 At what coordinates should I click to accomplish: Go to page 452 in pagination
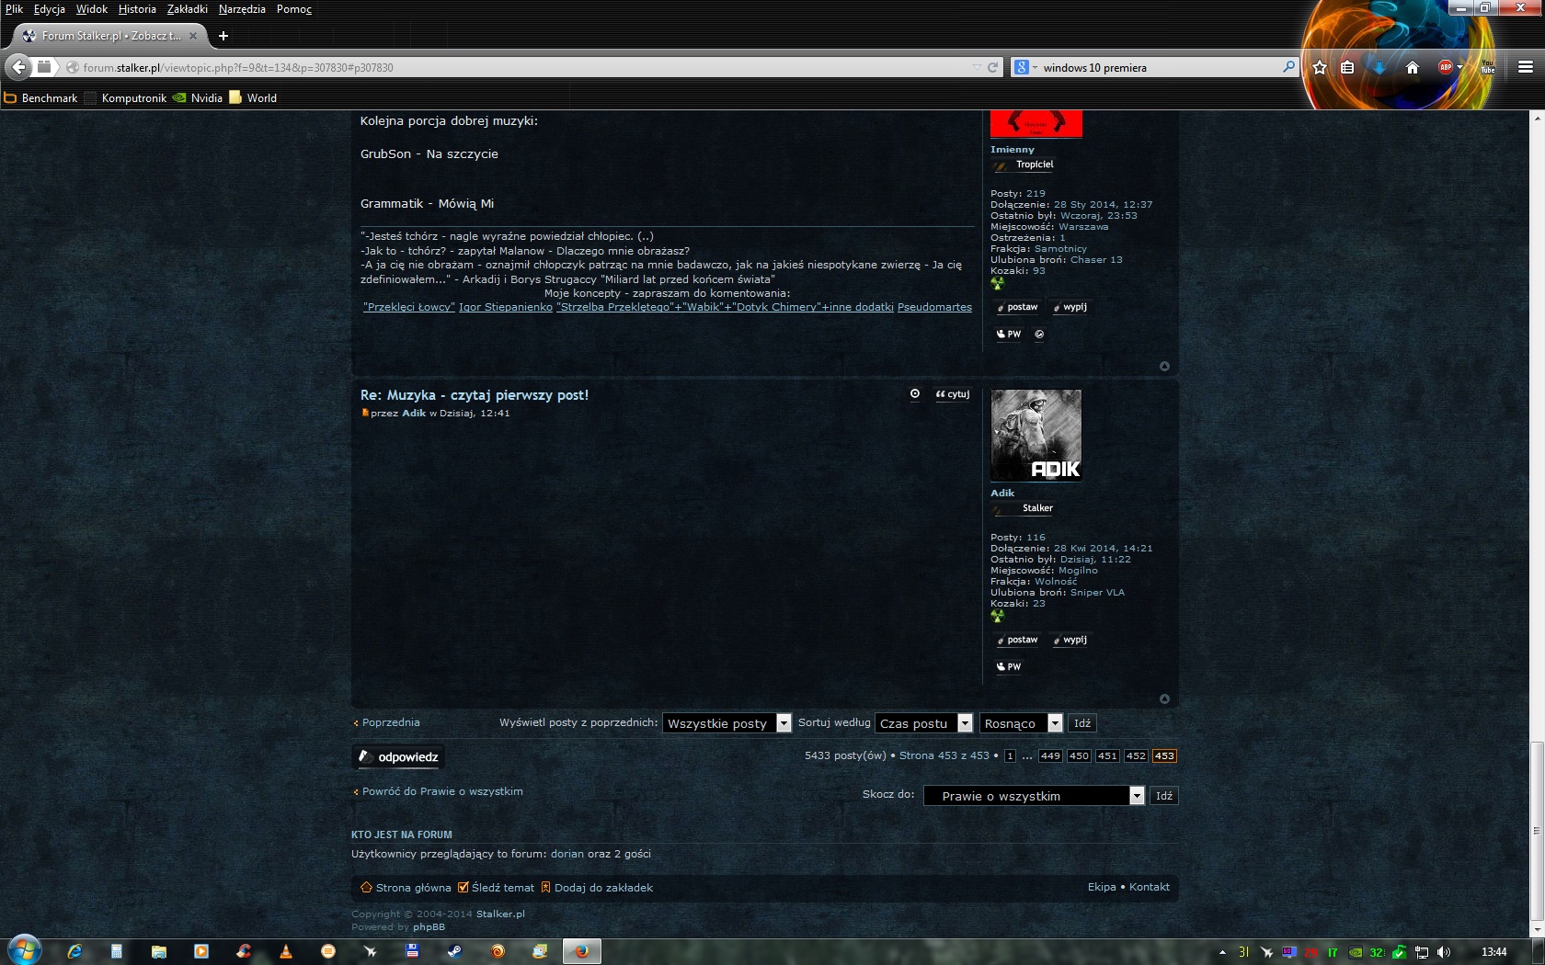(1136, 755)
